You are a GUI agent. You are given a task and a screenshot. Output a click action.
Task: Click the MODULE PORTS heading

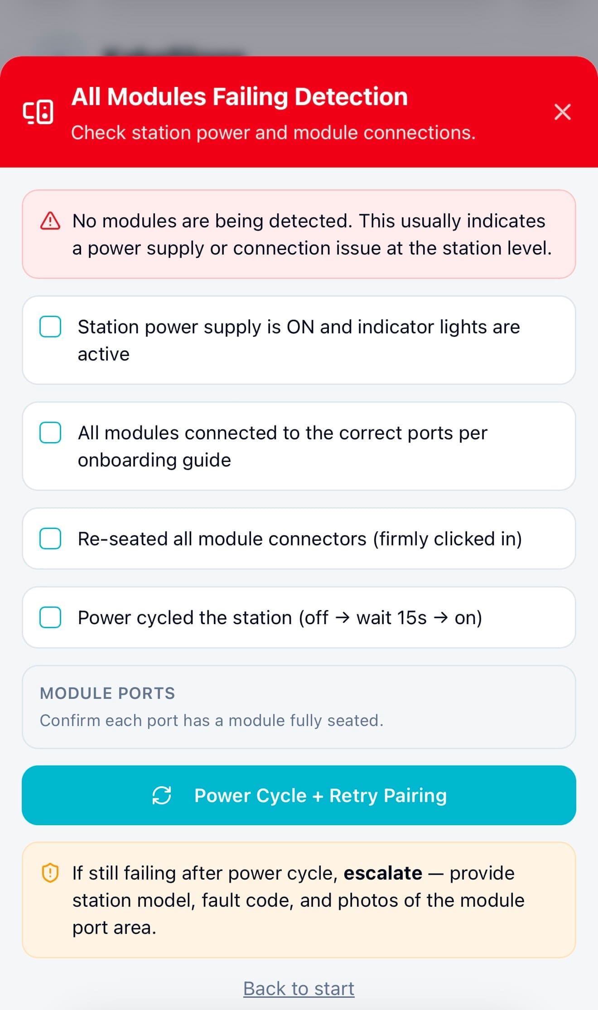click(x=107, y=693)
